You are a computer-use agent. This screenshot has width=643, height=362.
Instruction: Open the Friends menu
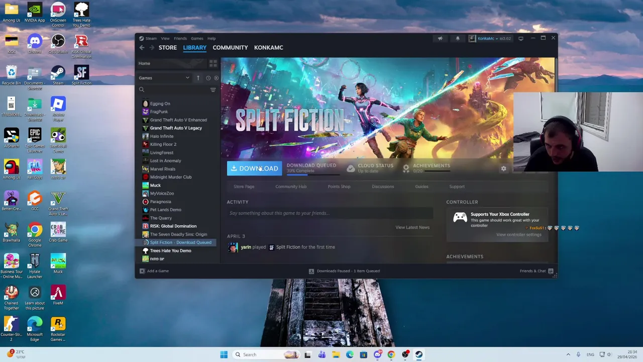coord(180,38)
